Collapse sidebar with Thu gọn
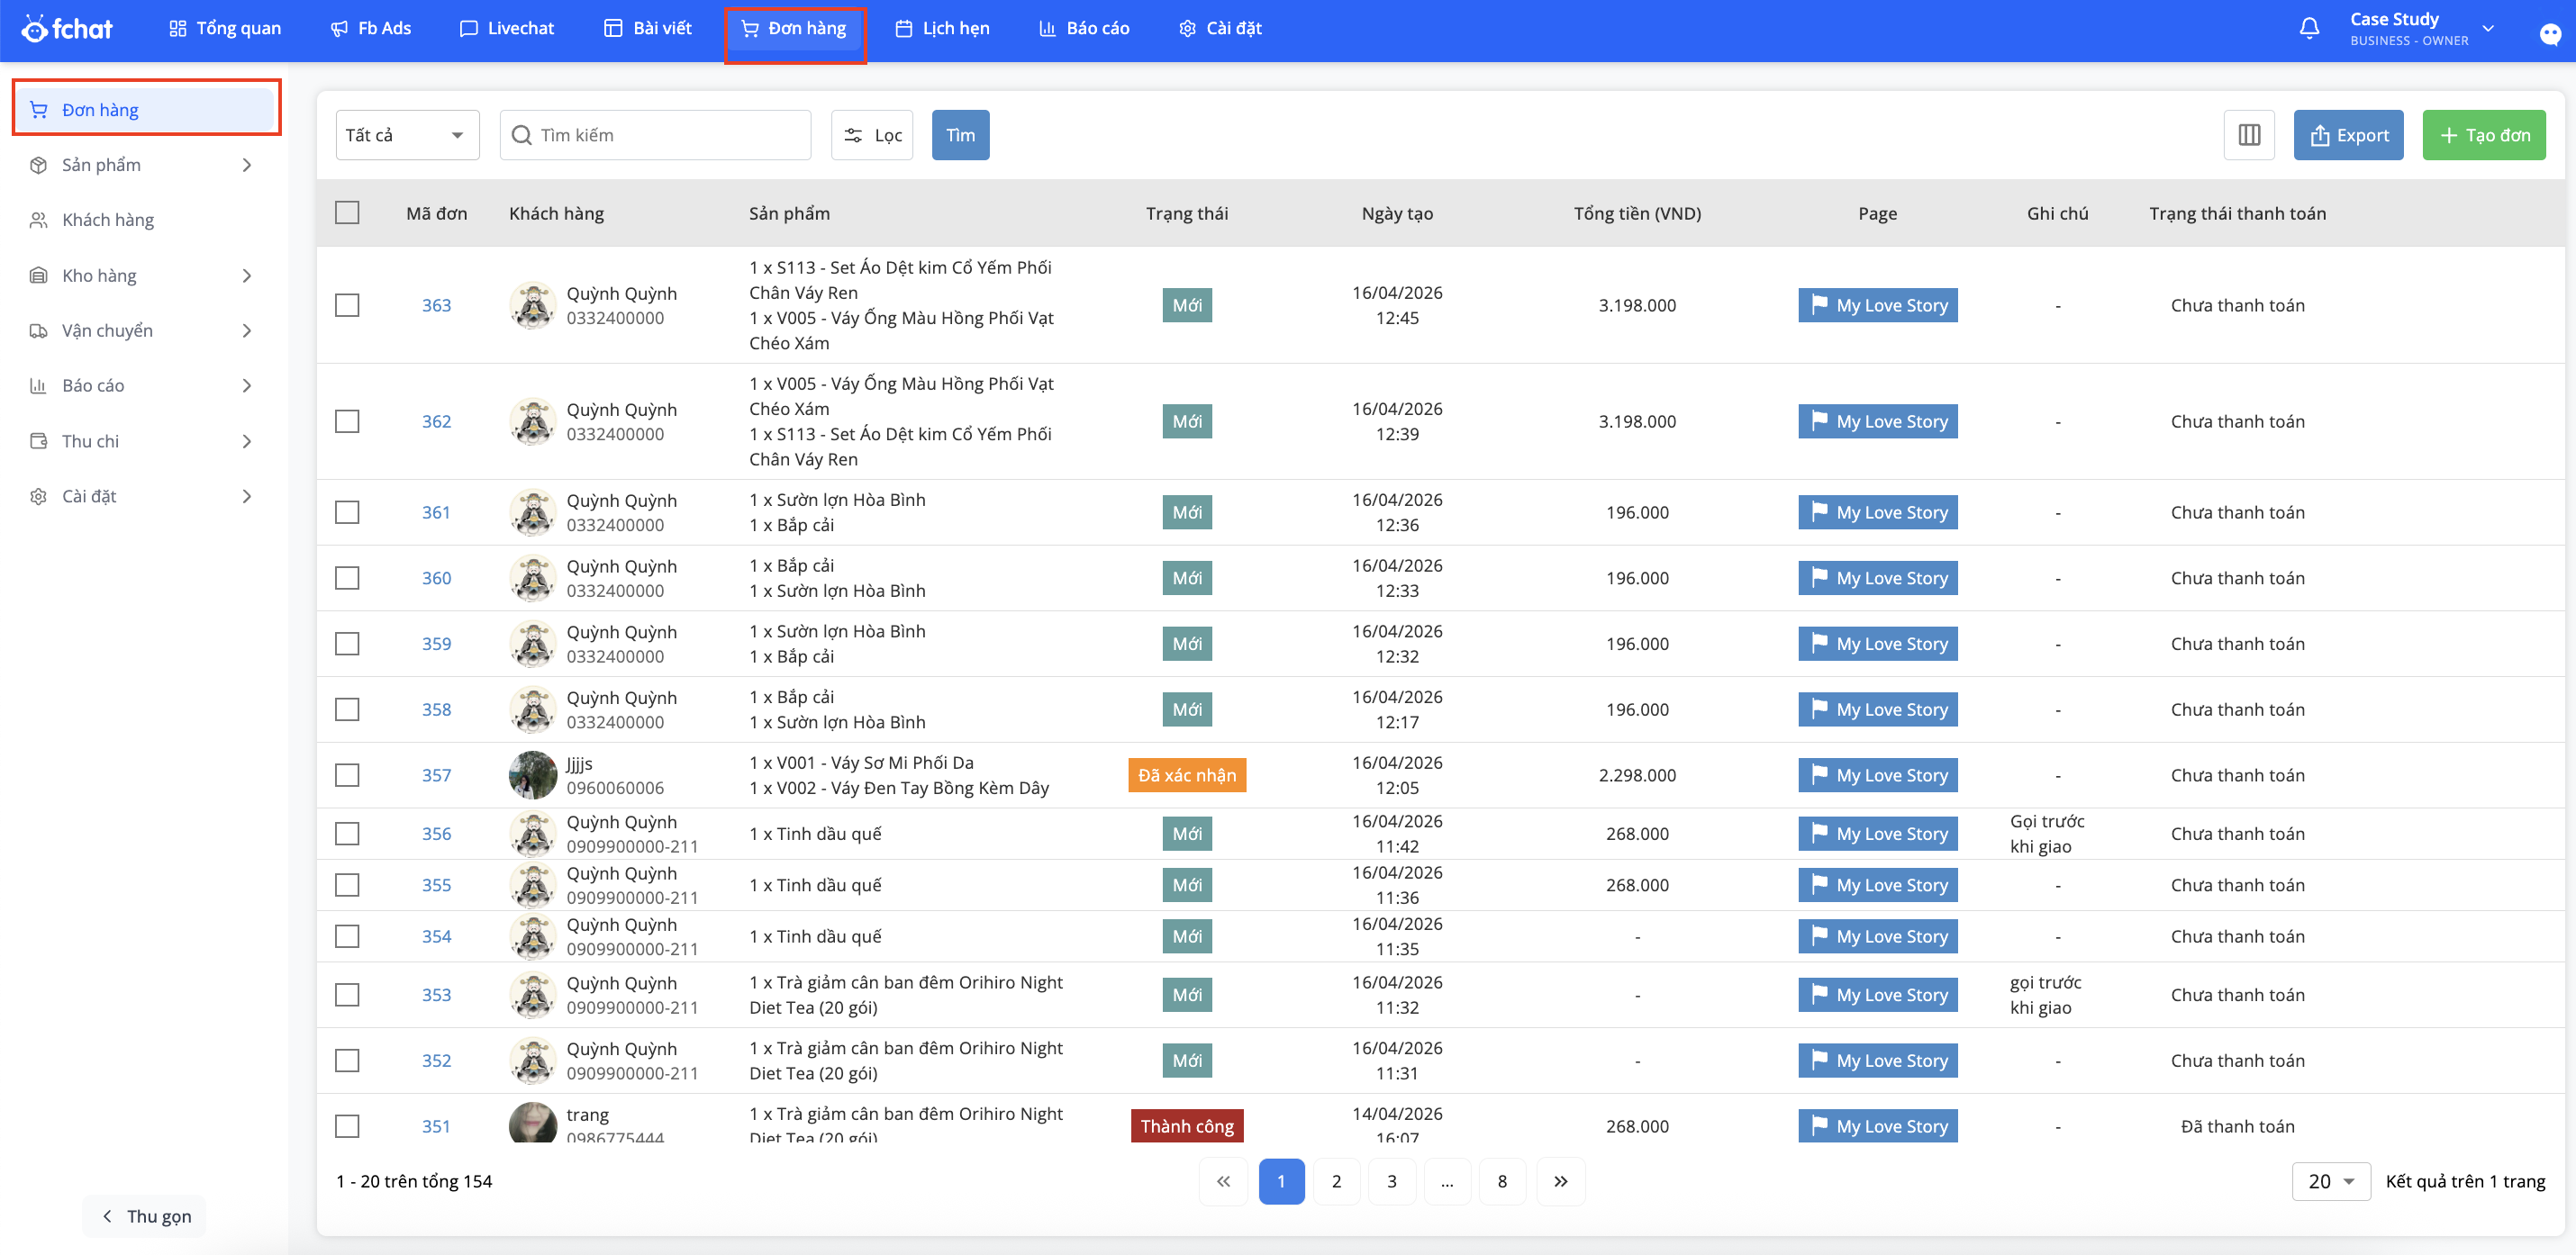 (145, 1216)
